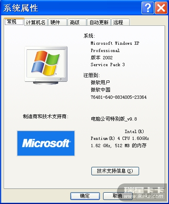
Task: Select the 常规 tab
Action: (14, 22)
